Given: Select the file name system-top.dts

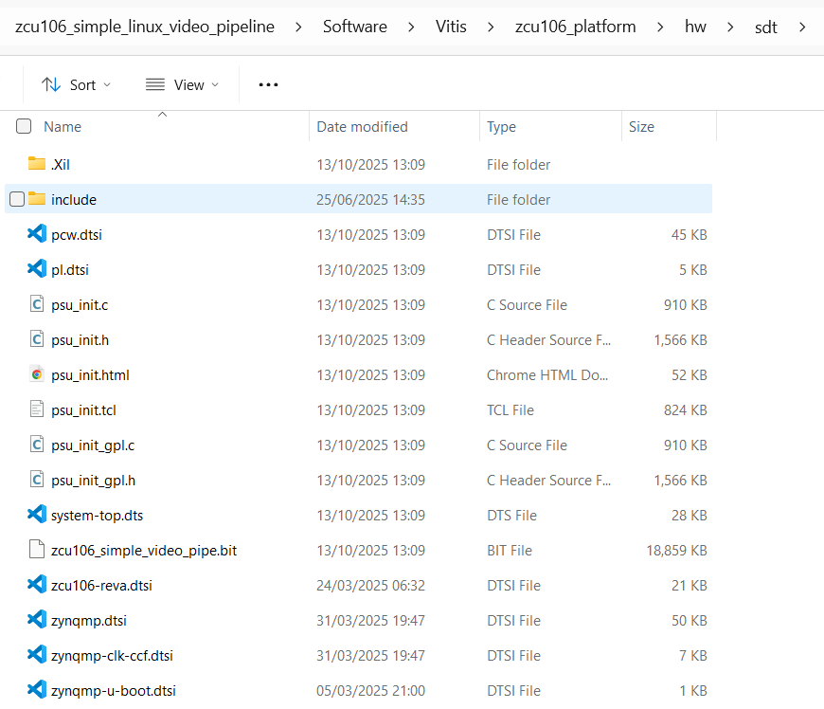Looking at the screenshot, I should pos(98,516).
